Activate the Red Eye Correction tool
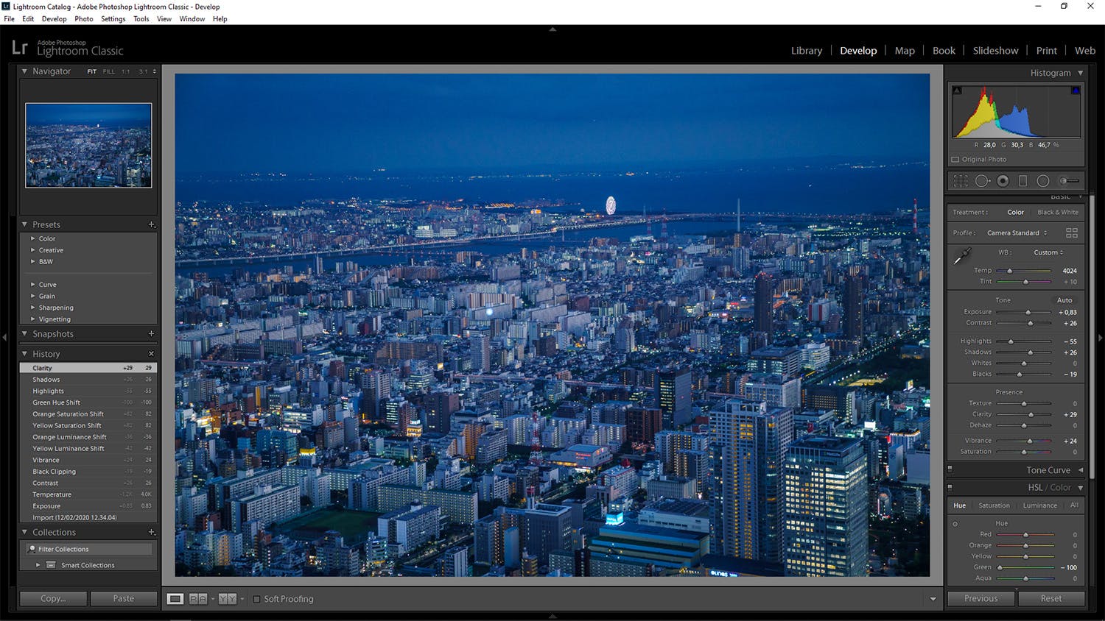The height and width of the screenshot is (621, 1105). pyautogui.click(x=1003, y=180)
